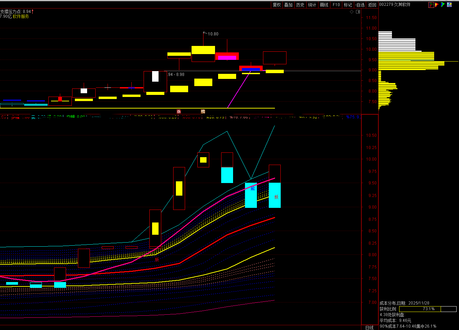Select the 日线 daily period tab
Image resolution: width=459 pixels, height=330 pixels.
370,328
